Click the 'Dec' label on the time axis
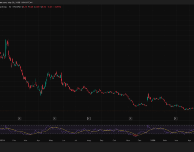194x152 pixels. click(139, 140)
